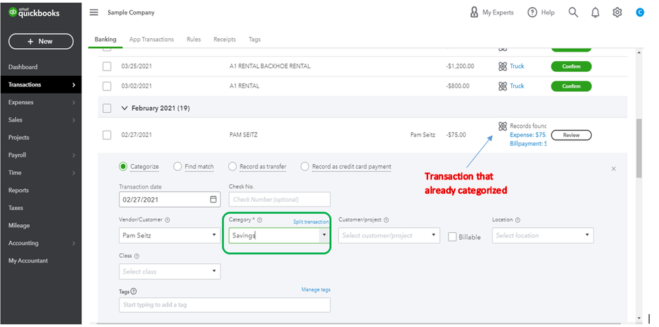Switch to the Banking tab

click(x=105, y=39)
